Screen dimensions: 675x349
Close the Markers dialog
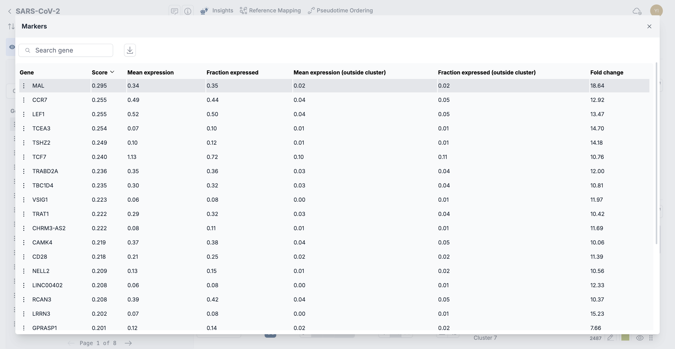[x=649, y=26]
